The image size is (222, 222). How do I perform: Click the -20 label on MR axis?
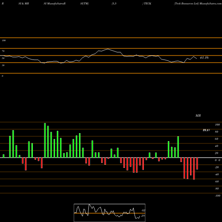pos(217,167)
